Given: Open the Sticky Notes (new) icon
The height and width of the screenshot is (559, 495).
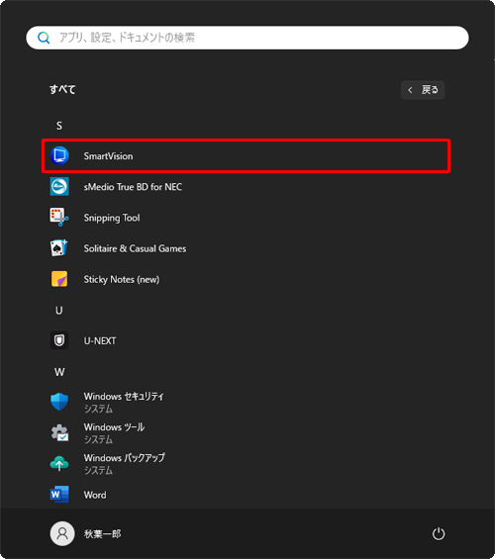Looking at the screenshot, I should (59, 279).
